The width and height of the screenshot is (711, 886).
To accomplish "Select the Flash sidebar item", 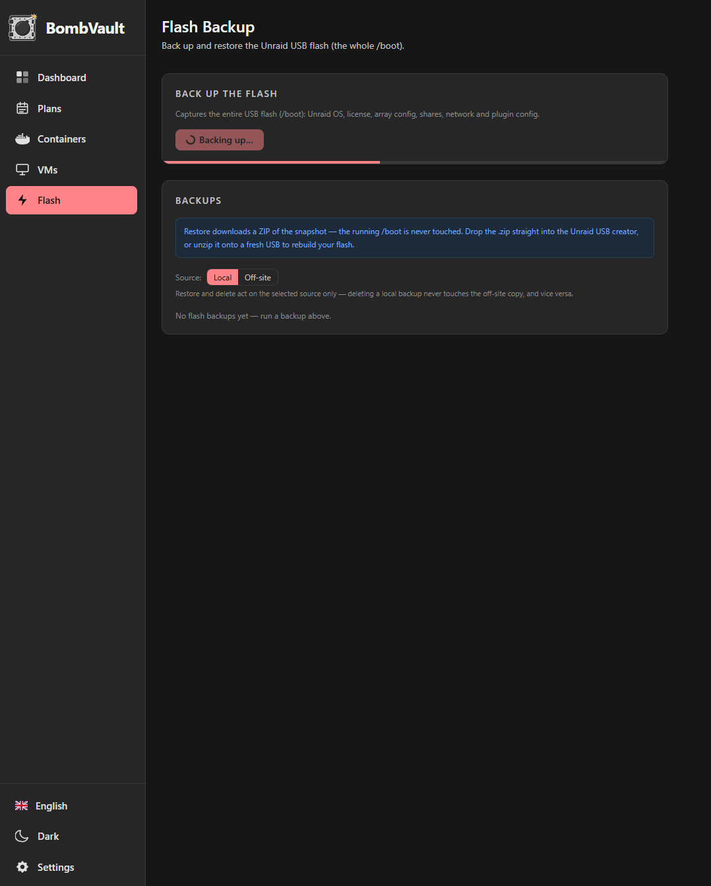I will click(x=71, y=200).
